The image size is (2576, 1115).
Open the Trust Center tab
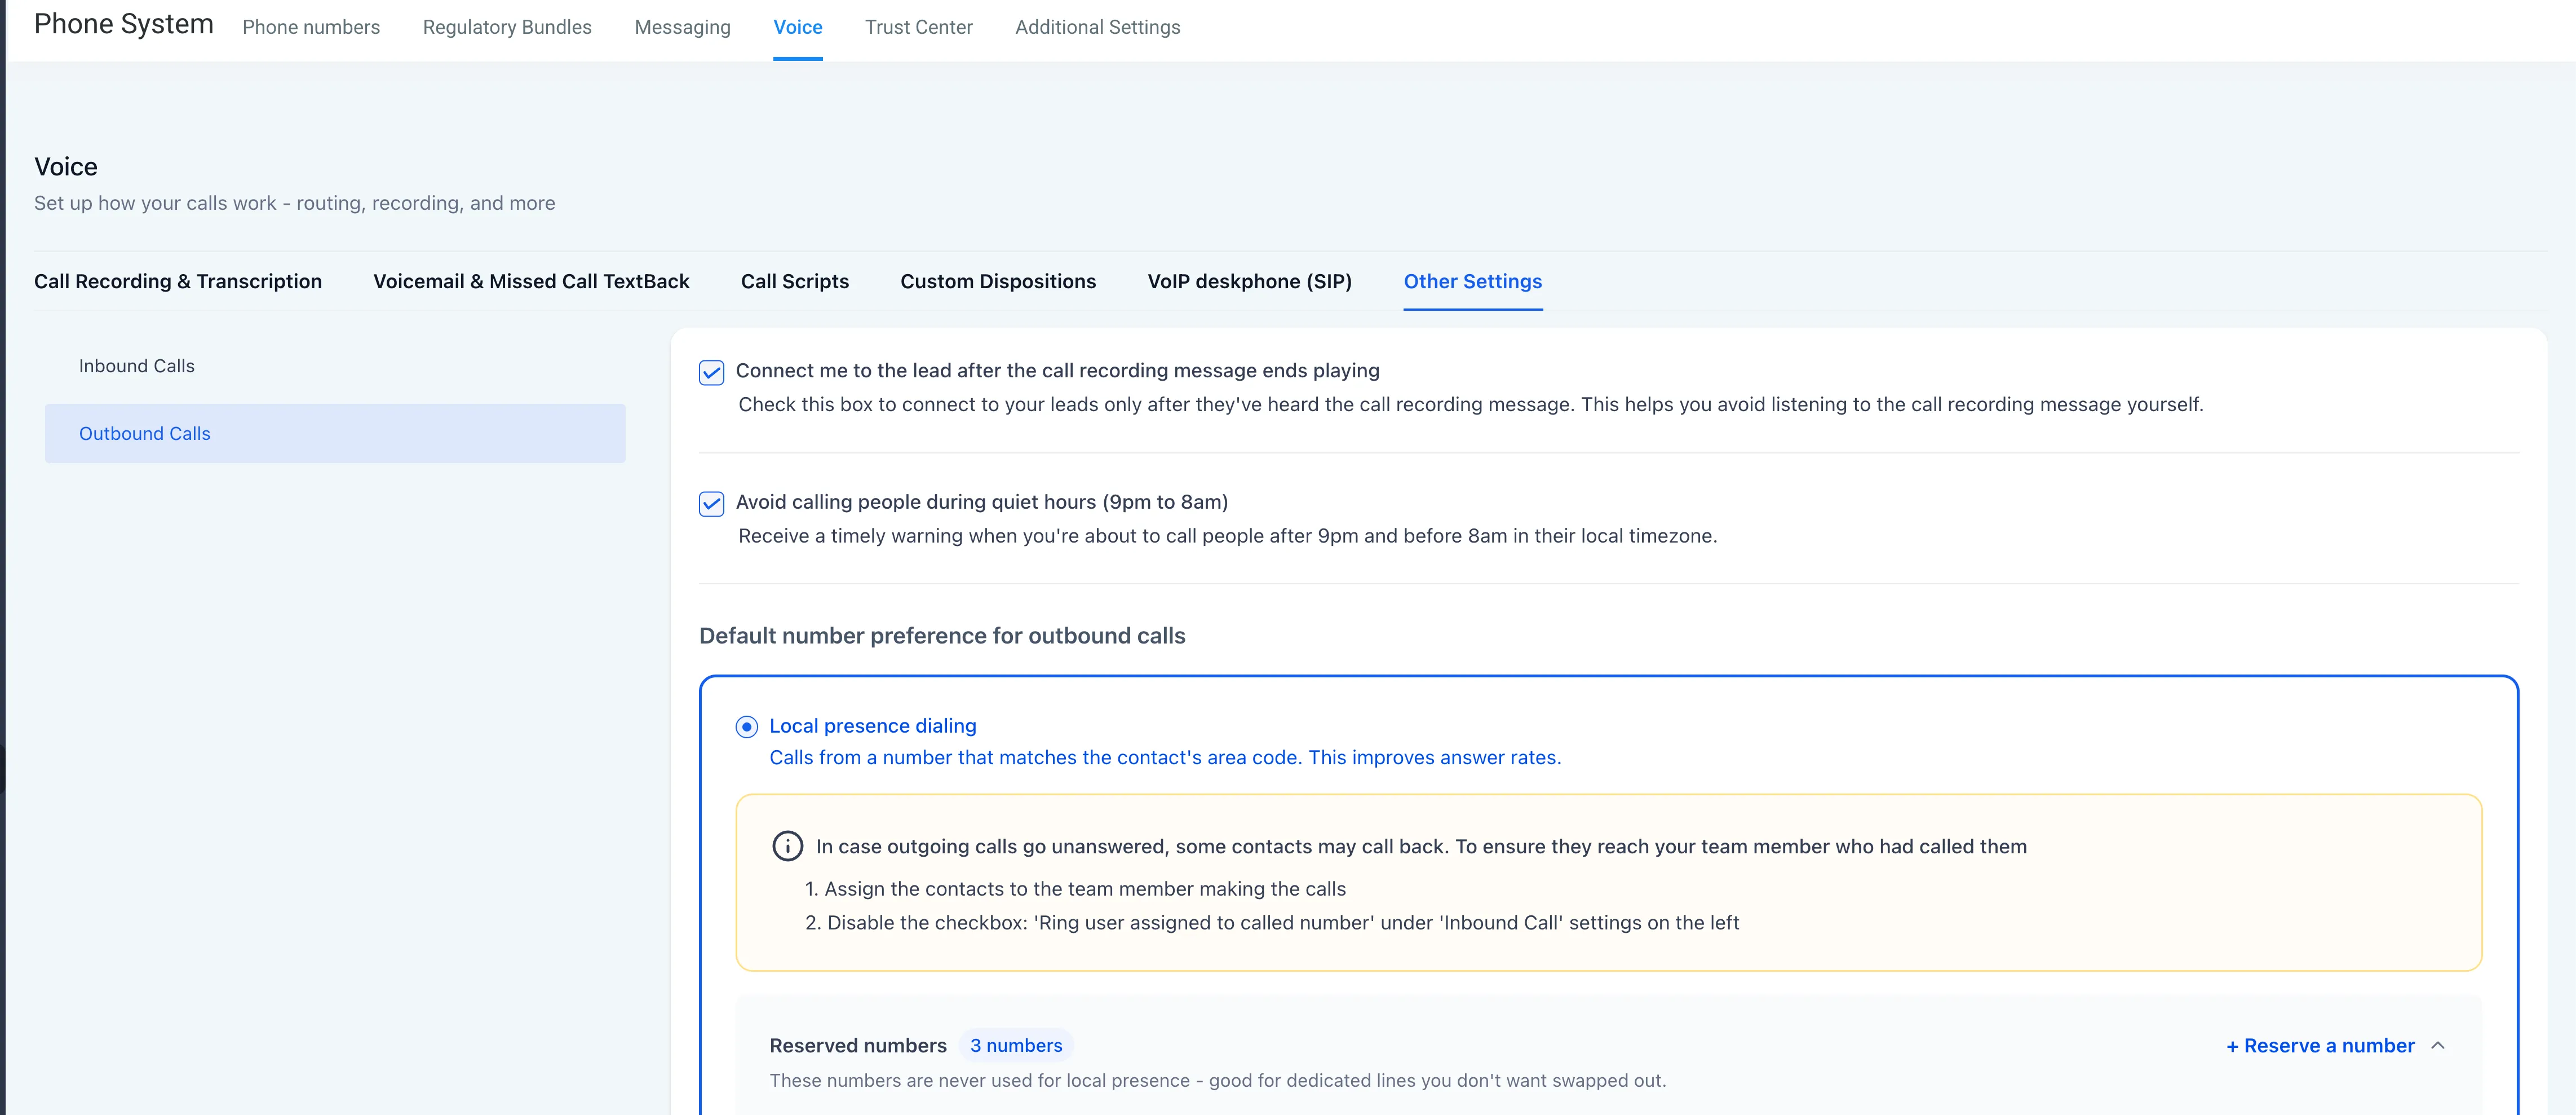[918, 27]
